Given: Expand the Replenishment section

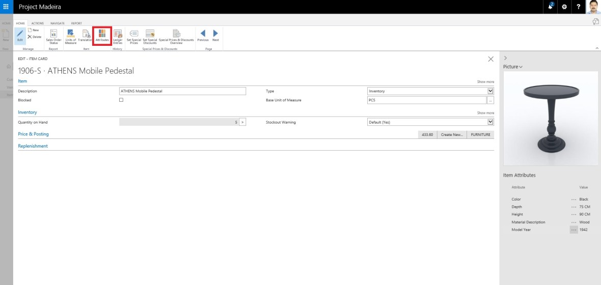Looking at the screenshot, I should [33, 146].
